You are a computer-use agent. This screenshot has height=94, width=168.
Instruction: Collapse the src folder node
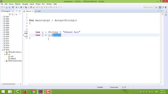click(5, 54)
